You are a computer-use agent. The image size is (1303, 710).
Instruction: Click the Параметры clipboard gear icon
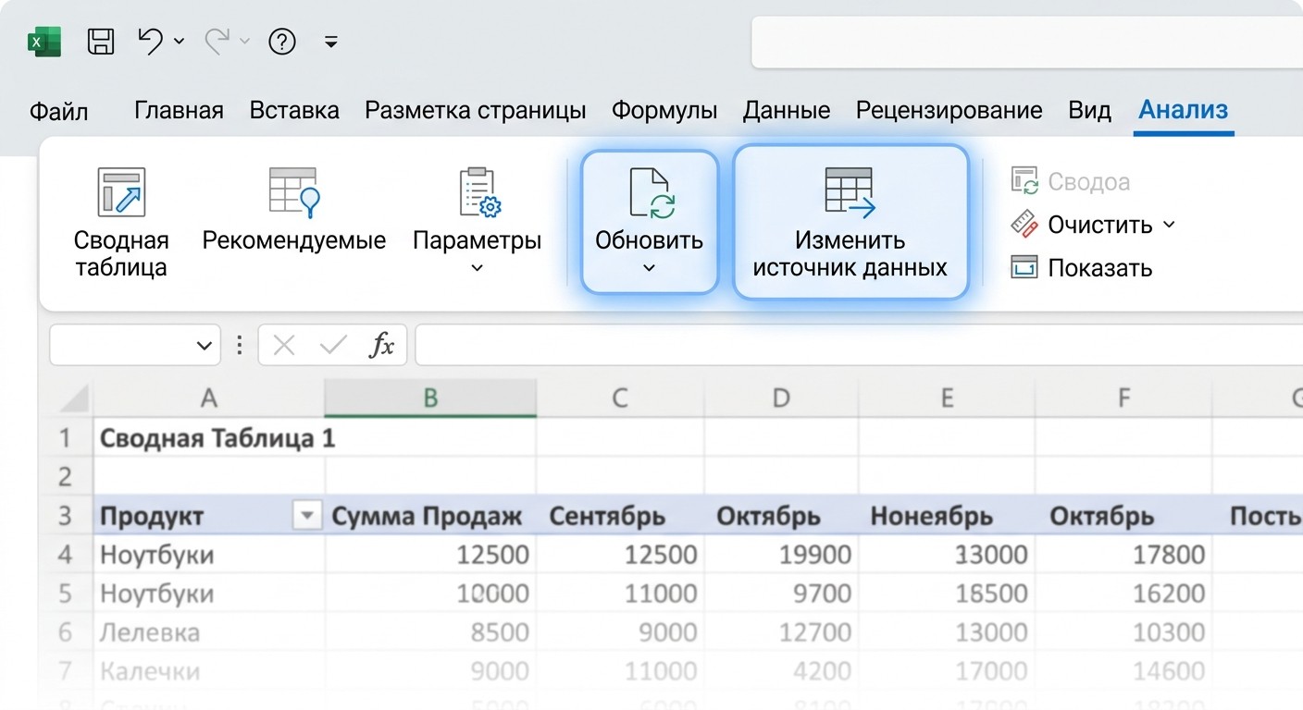[478, 192]
